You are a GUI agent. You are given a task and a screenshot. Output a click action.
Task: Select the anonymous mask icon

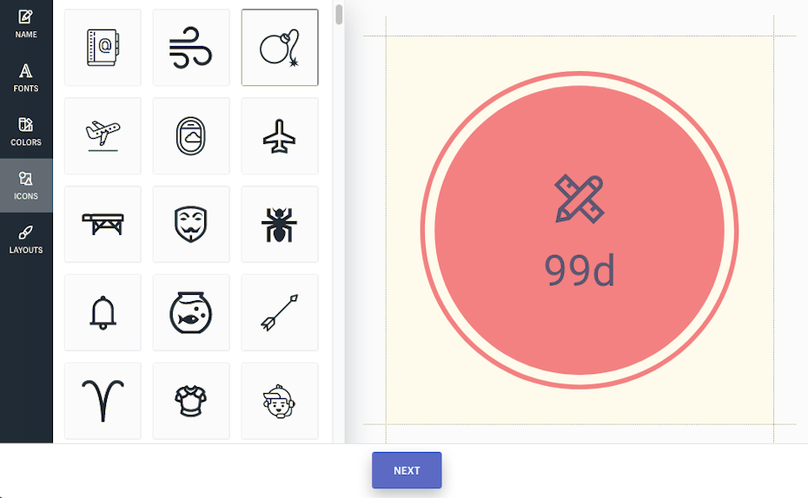coord(191,225)
